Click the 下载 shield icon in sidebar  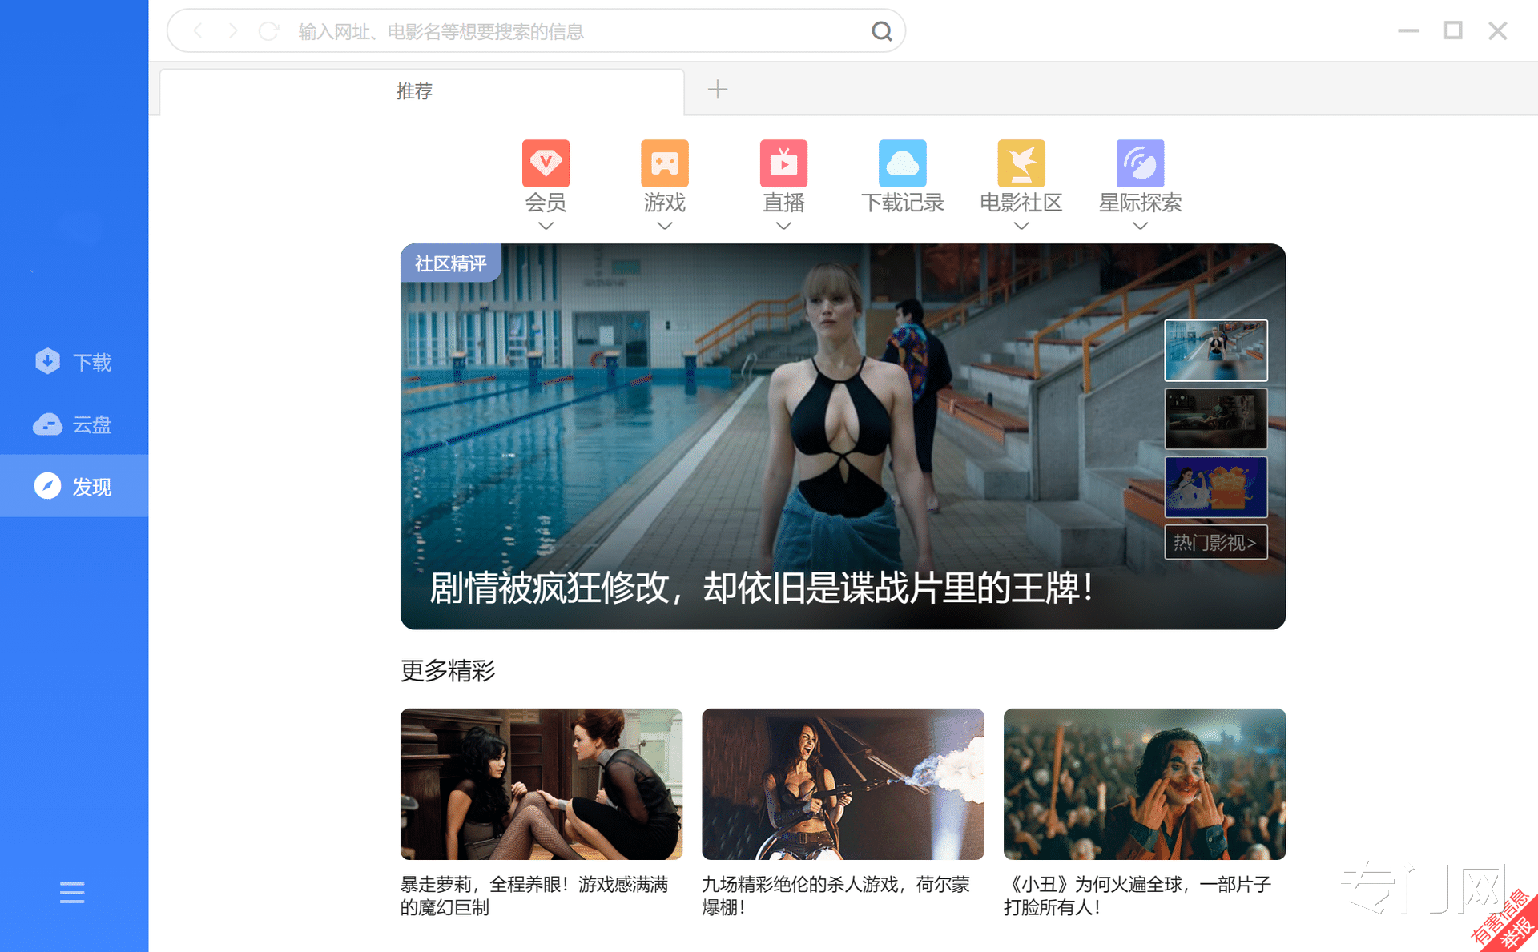pos(47,361)
